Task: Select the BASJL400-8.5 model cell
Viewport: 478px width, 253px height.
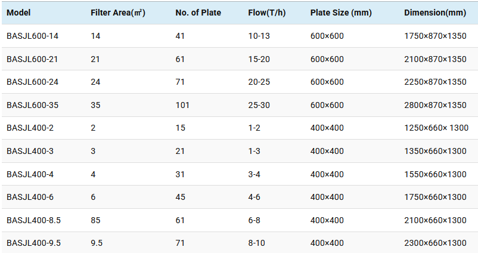Action: point(33,220)
